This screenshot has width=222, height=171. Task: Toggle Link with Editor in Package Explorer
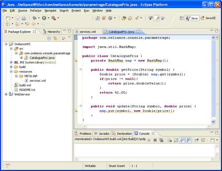pos(55,38)
